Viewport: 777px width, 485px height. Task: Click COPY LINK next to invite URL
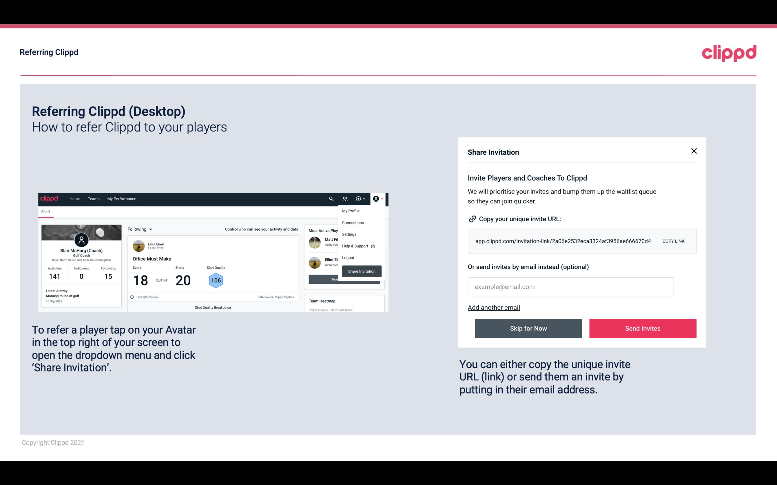[x=673, y=241]
